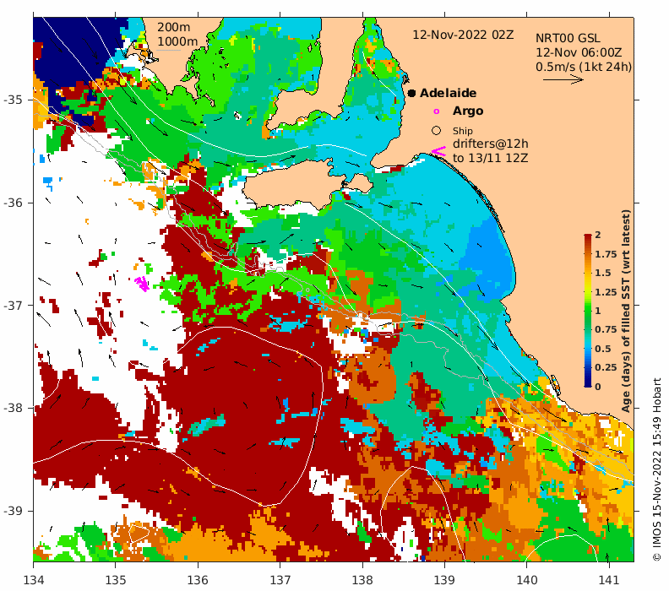Click the Ship legend label
This screenshot has width=669, height=591.
[463, 131]
